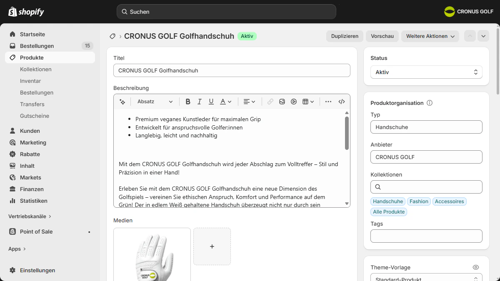The width and height of the screenshot is (500, 281).
Task: Click the Tags input field
Action: [x=426, y=236]
